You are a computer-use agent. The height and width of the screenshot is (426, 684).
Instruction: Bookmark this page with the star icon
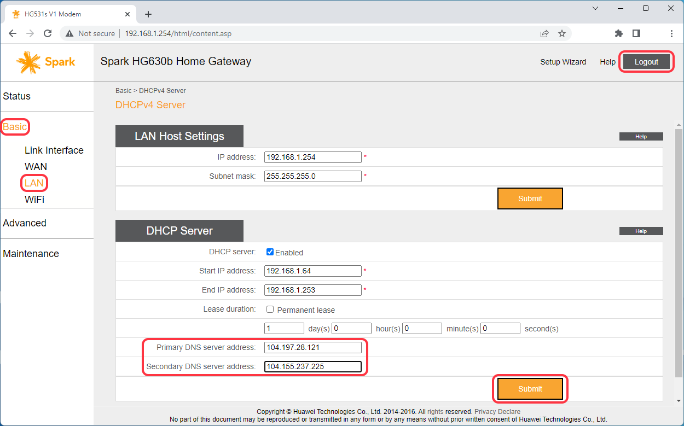point(562,33)
